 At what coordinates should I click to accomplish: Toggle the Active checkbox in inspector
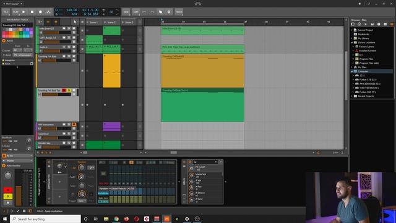click(x=4, y=41)
